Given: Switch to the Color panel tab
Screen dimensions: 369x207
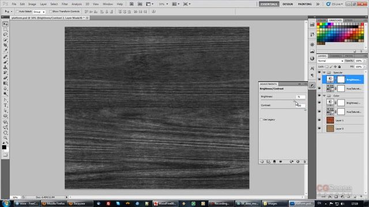Looking at the screenshot, I should [322, 21].
